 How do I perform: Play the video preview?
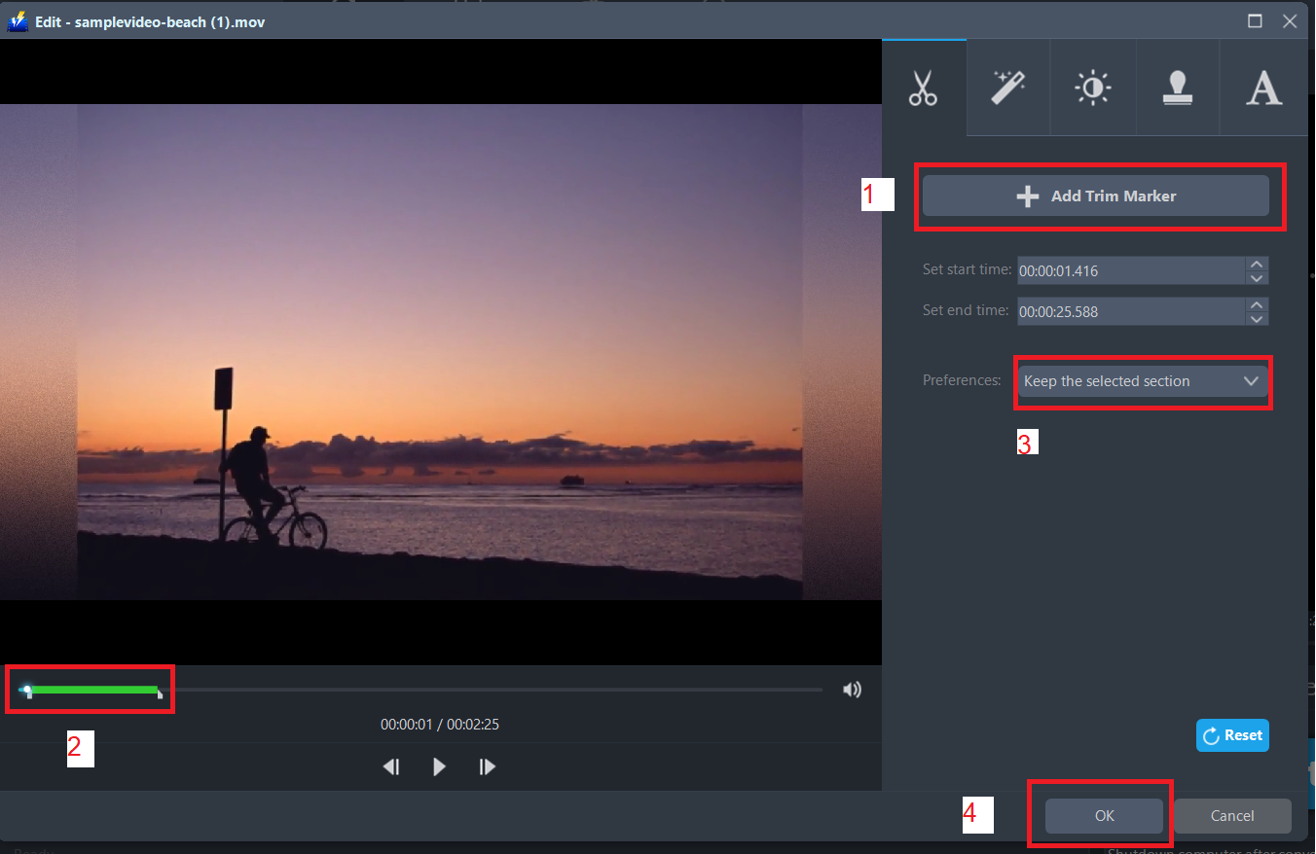(439, 766)
